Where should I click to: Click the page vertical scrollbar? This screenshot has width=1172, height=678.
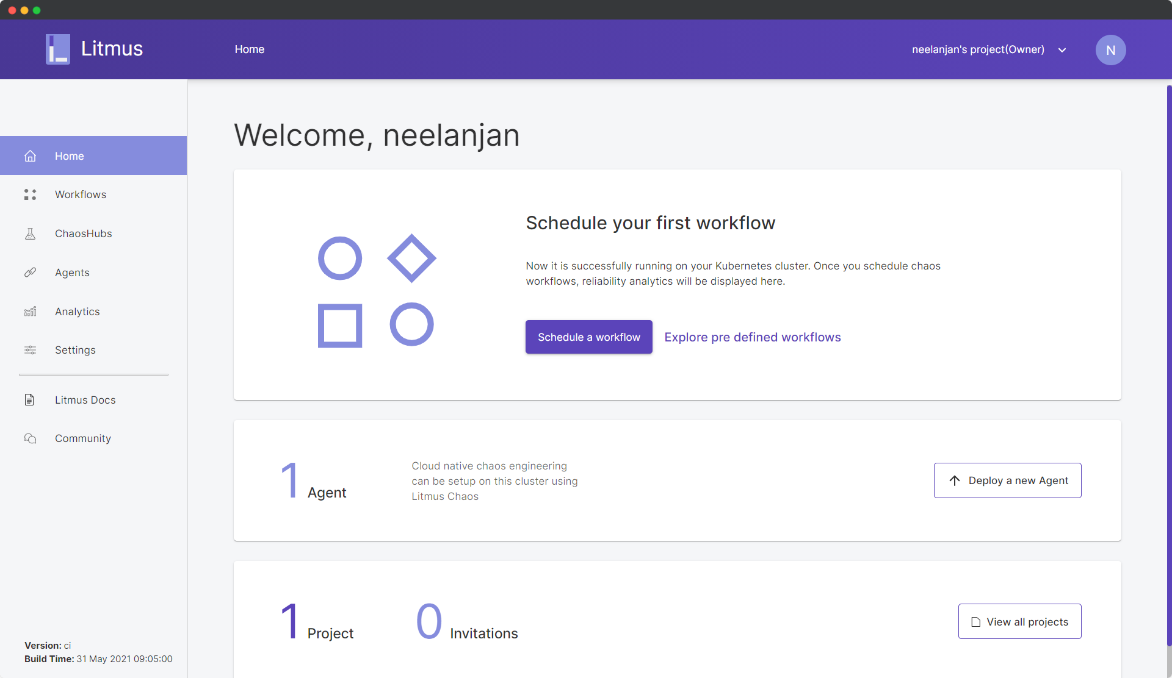(1168, 366)
